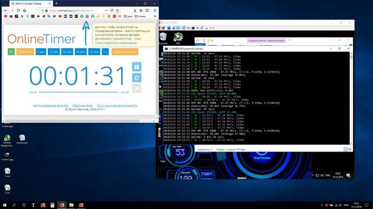Image resolution: width=373 pixels, height=209 pixels.
Task: Open the Windows notification center
Action: 367,205
